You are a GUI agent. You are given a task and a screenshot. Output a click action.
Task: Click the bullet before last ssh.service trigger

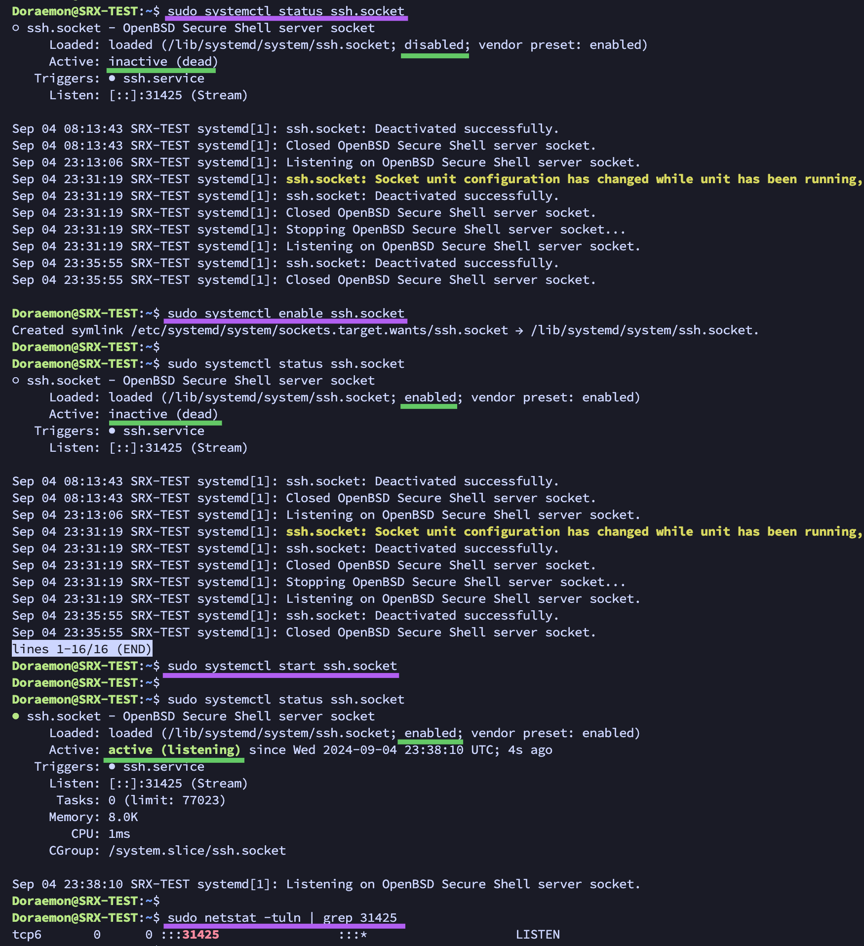coord(112,767)
